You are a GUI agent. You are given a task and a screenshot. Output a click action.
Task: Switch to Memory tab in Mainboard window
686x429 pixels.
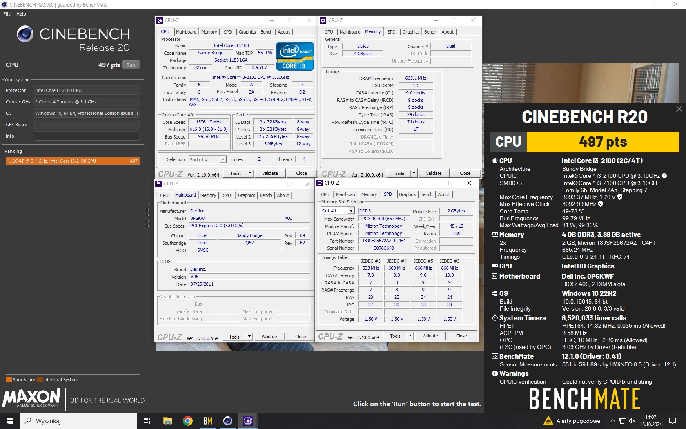point(208,195)
